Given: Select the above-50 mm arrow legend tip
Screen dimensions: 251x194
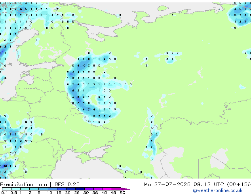Looking at the screenshot, I should click(125, 189).
